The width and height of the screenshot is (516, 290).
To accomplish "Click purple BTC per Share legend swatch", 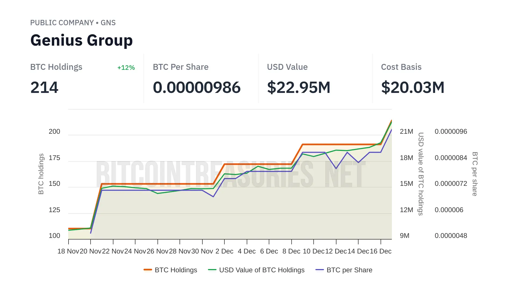I will [320, 270].
